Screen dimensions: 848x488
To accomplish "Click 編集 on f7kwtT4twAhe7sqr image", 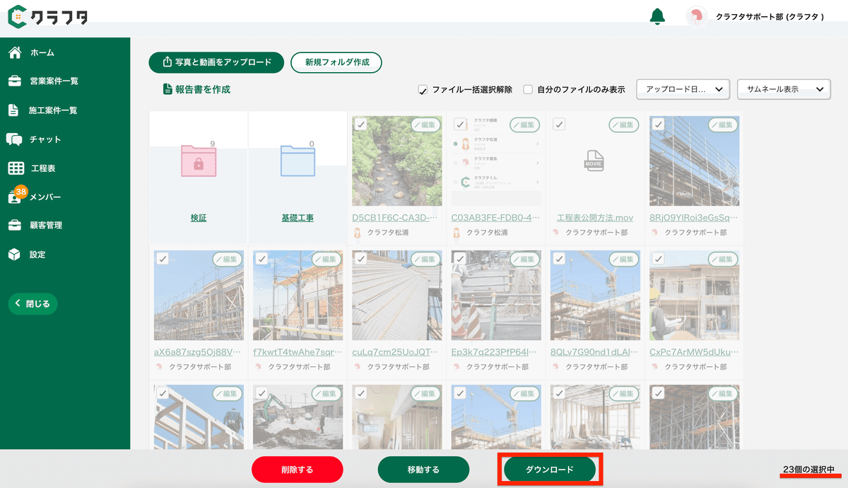I will (326, 260).
